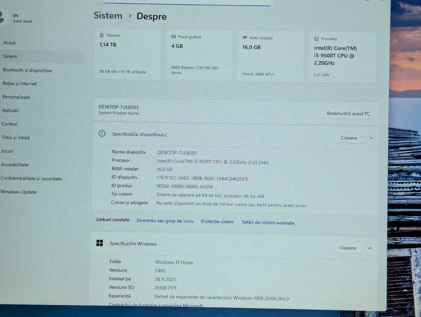
Task: Open the Personalizare section
Action: pos(16,97)
